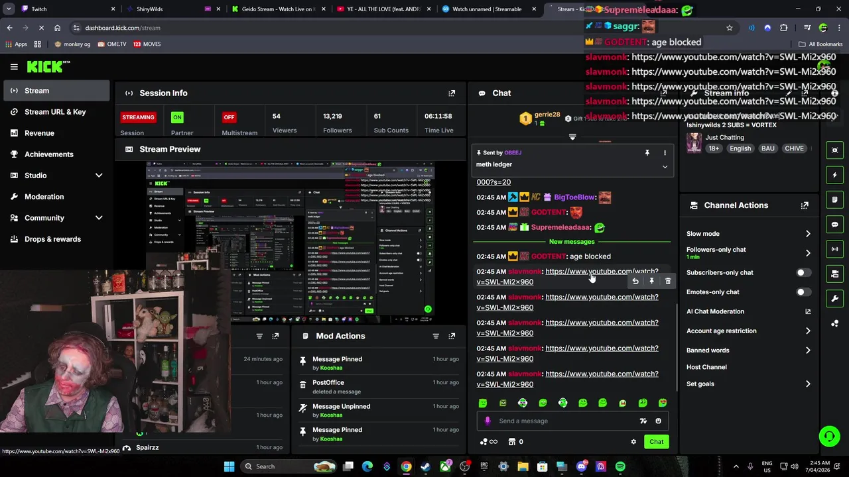Expand Community submenu in sidebar

[99, 218]
